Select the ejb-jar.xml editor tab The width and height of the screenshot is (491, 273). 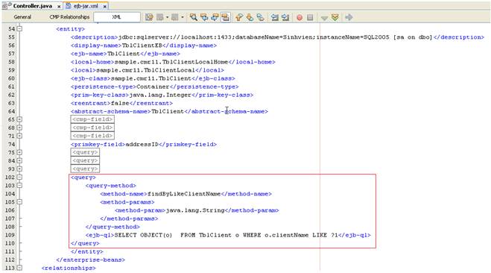coord(86,6)
